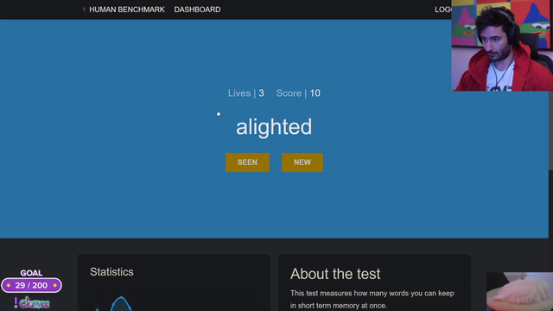553x311 pixels.
Task: Click the lightning bolt logo icon
Action: pos(84,10)
